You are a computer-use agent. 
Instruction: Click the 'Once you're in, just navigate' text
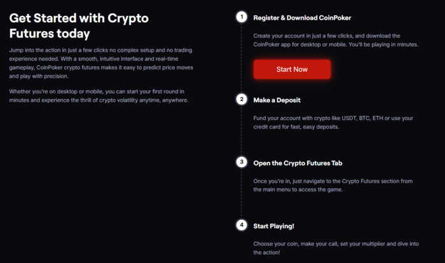[x=333, y=185]
